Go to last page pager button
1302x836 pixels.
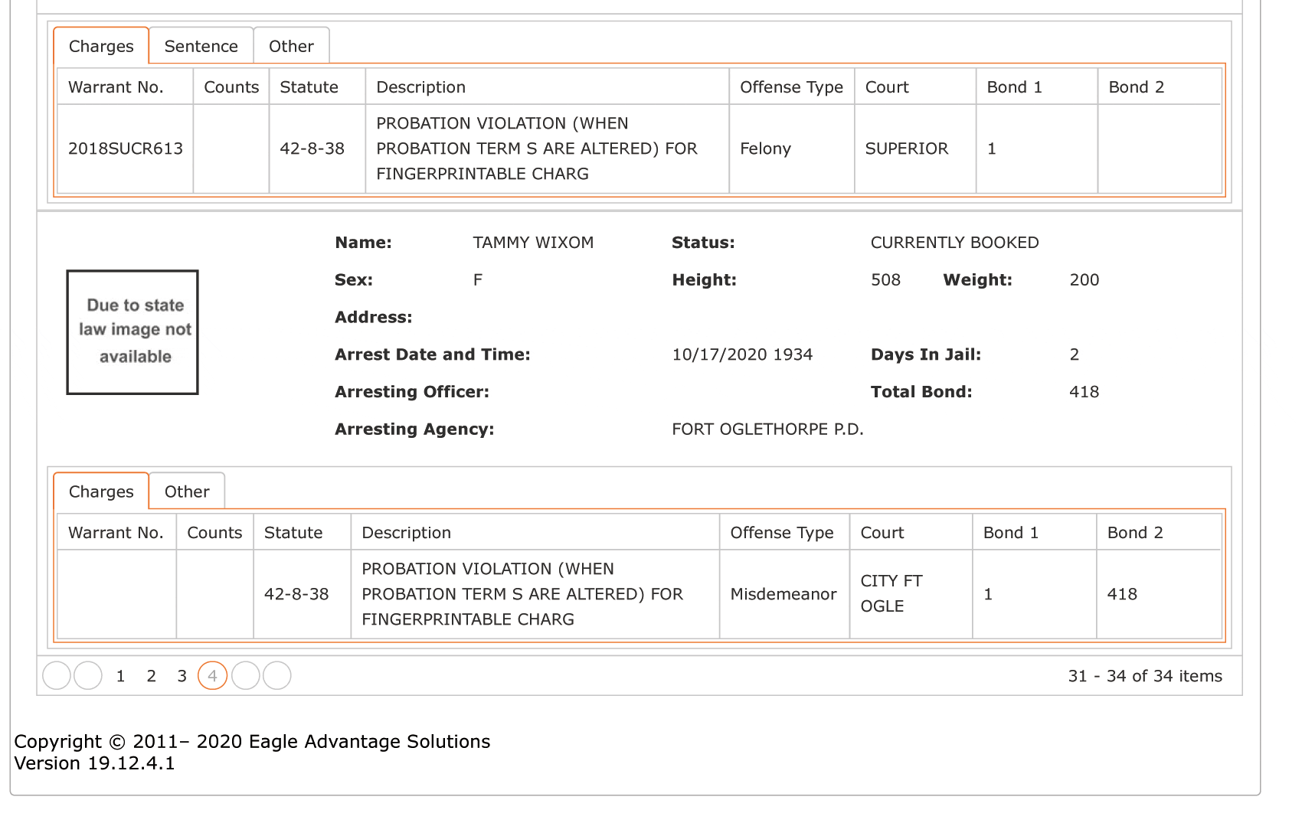tap(277, 675)
